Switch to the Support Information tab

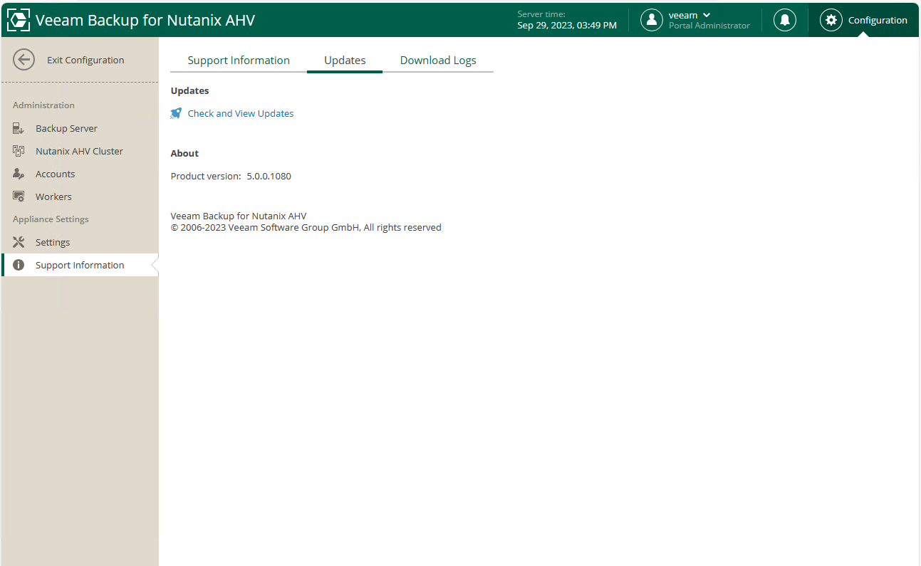(239, 61)
